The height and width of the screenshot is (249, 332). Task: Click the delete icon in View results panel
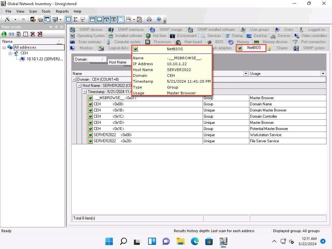(x=33, y=34)
